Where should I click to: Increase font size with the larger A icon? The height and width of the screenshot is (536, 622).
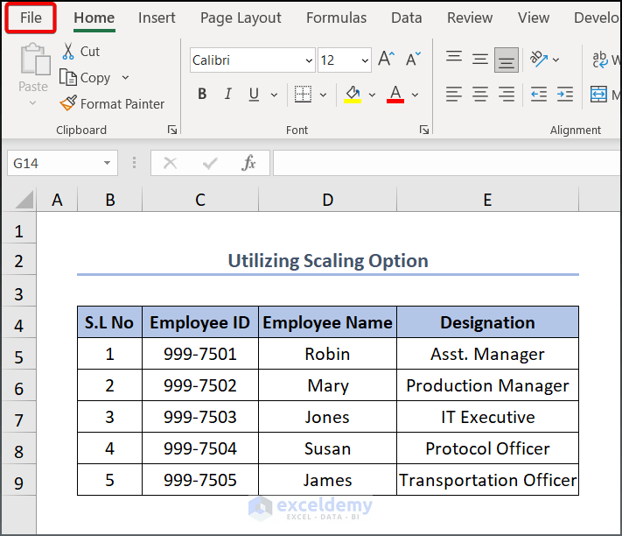(387, 60)
